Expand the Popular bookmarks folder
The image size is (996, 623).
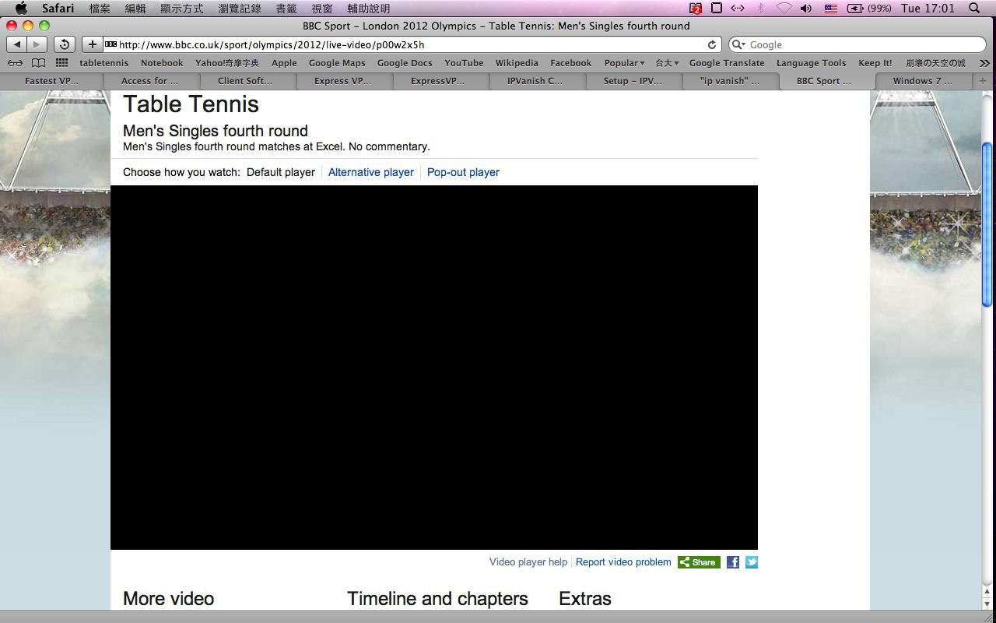tap(625, 63)
